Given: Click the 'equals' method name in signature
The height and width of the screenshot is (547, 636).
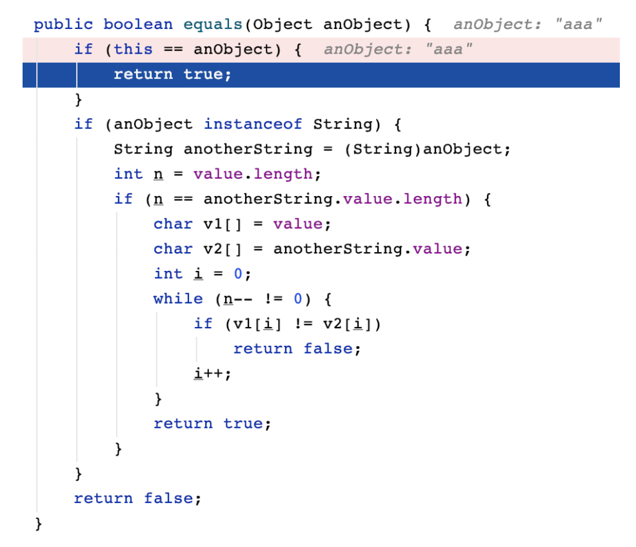Looking at the screenshot, I should pyautogui.click(x=213, y=25).
